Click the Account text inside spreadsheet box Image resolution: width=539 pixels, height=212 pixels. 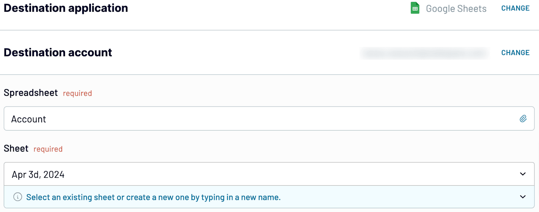click(x=29, y=119)
